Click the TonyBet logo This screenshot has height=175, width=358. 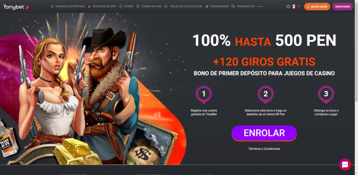[x=16, y=7]
